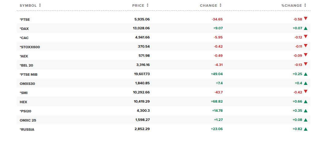Open the *PSI20 symbol link
This screenshot has height=142, width=313.
point(25,111)
